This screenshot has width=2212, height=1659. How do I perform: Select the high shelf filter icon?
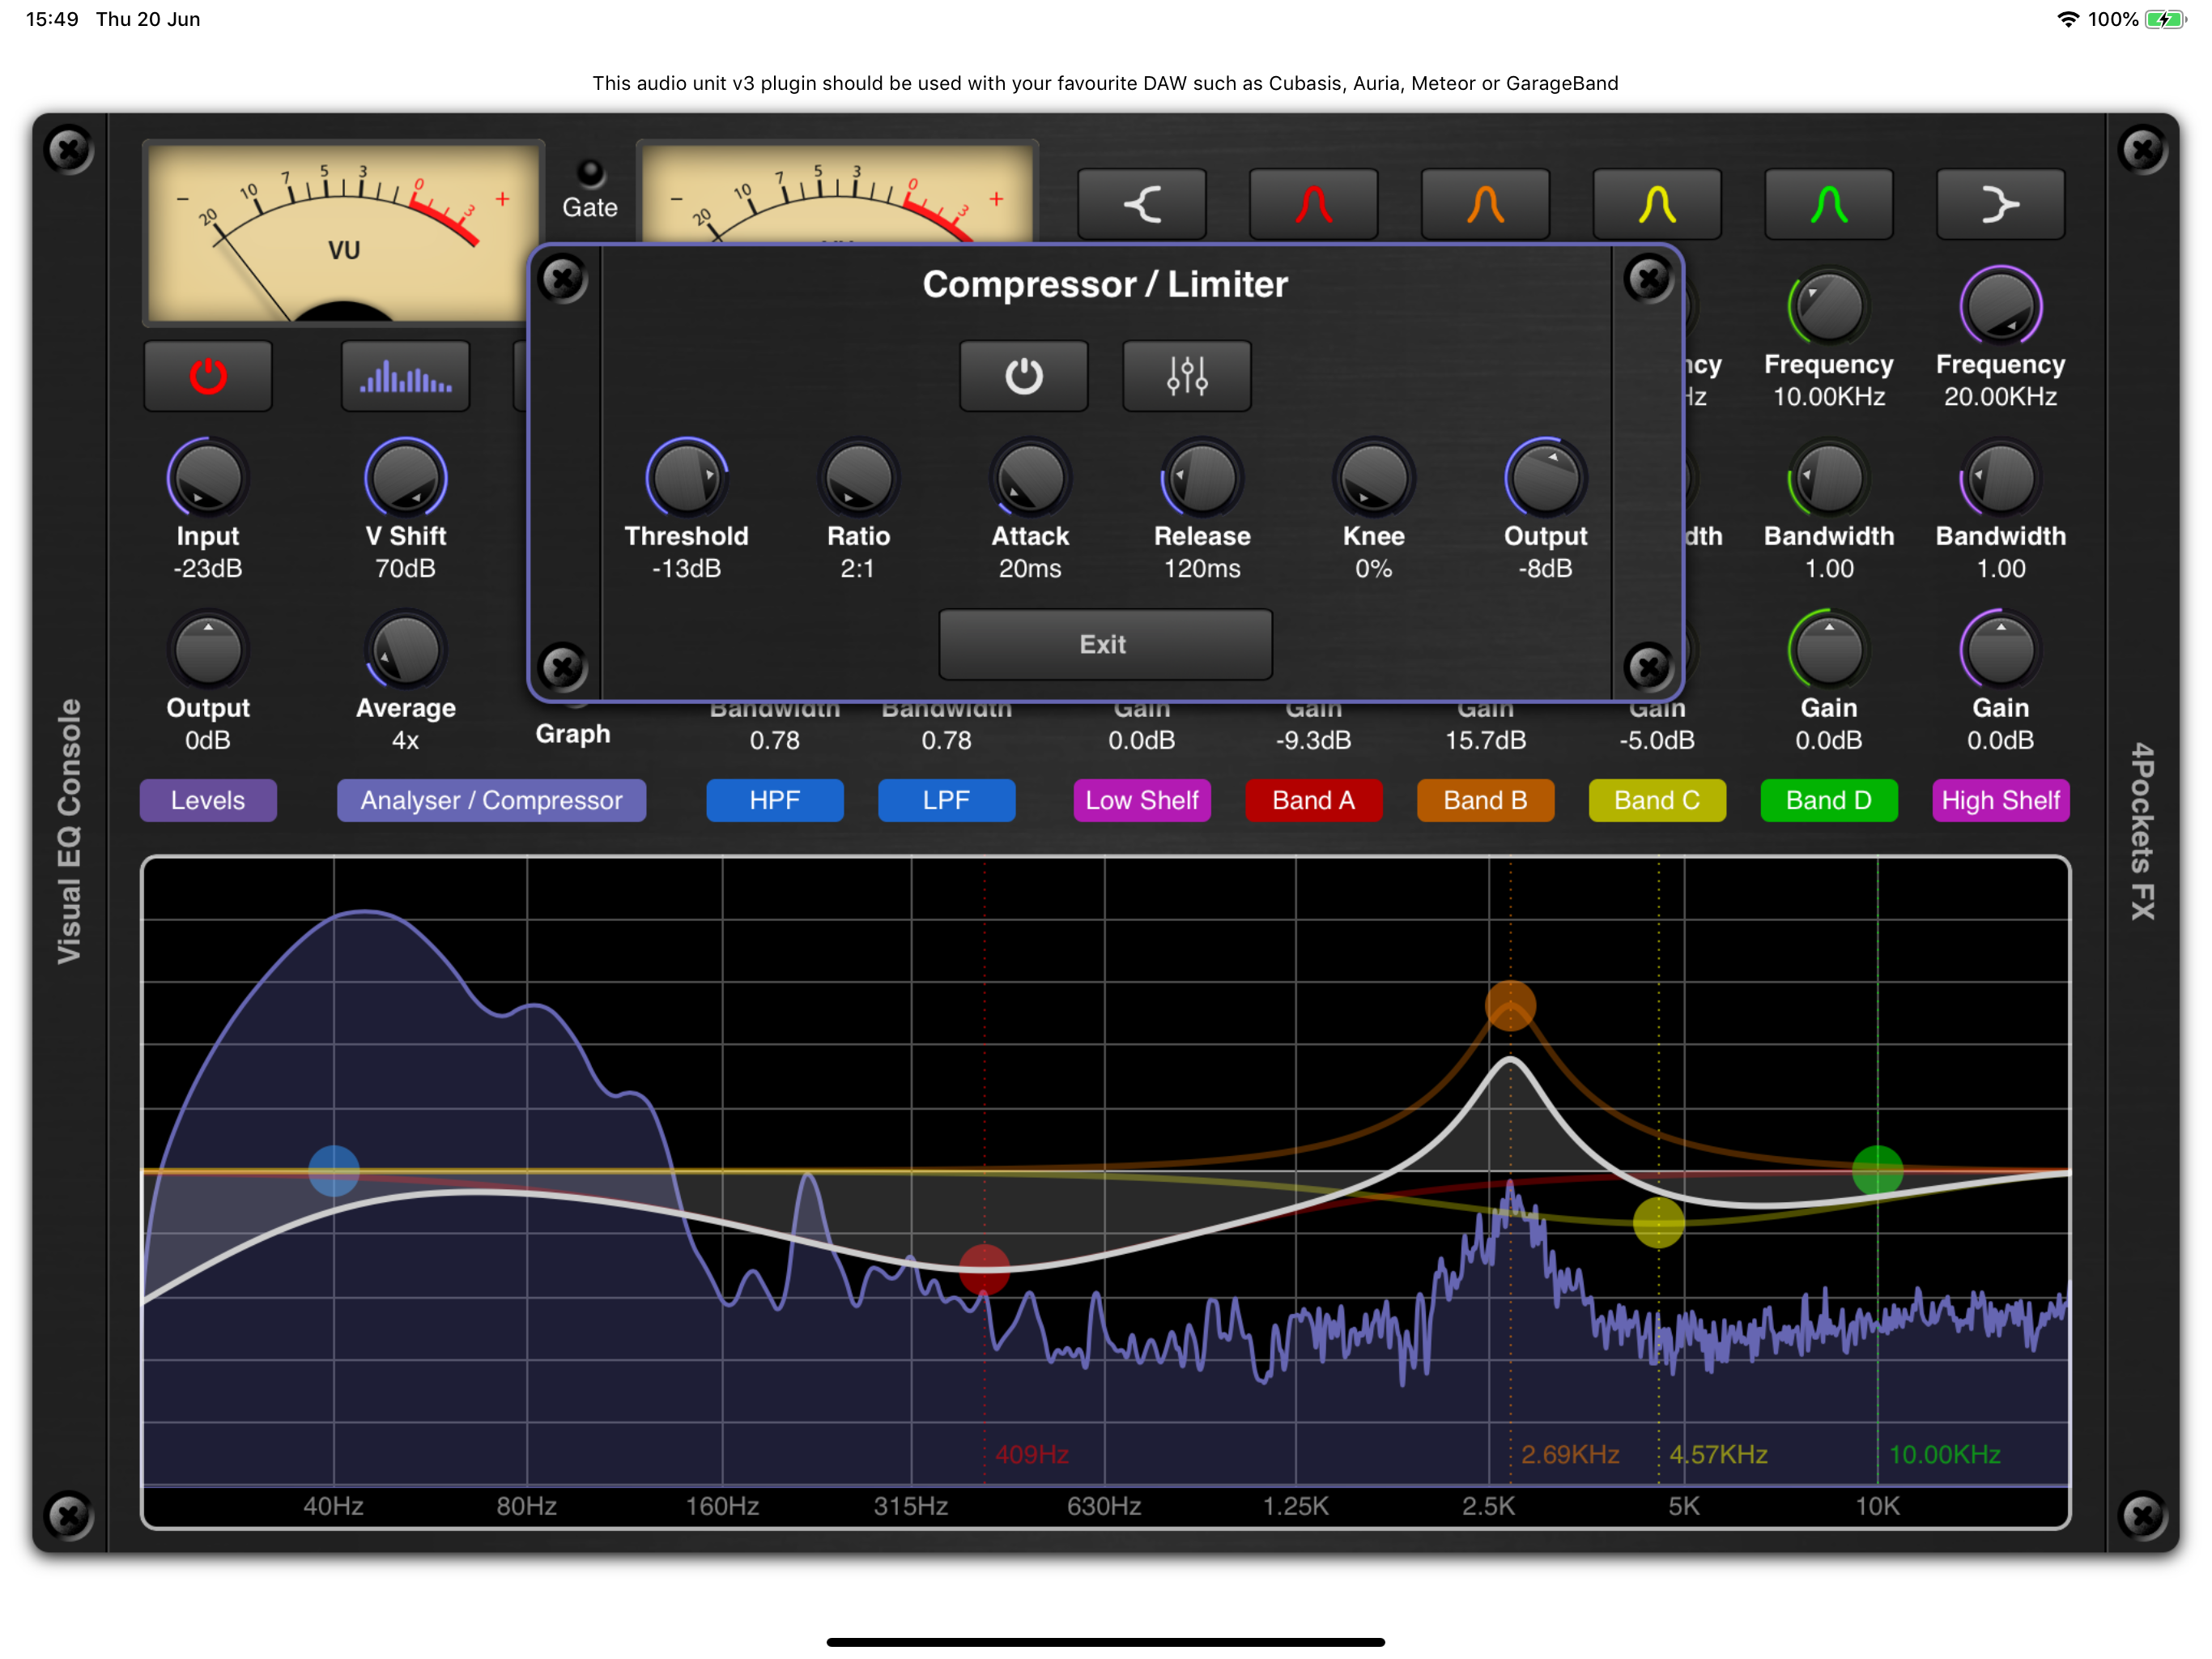point(2000,204)
